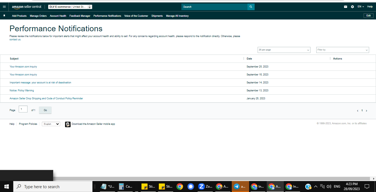The height and width of the screenshot is (192, 376).
Task: Open Drop Shipping Policy Reminder notification
Action: [46, 98]
